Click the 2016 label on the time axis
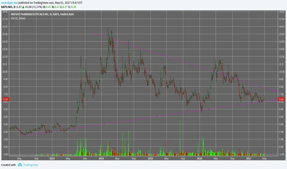 (200, 159)
